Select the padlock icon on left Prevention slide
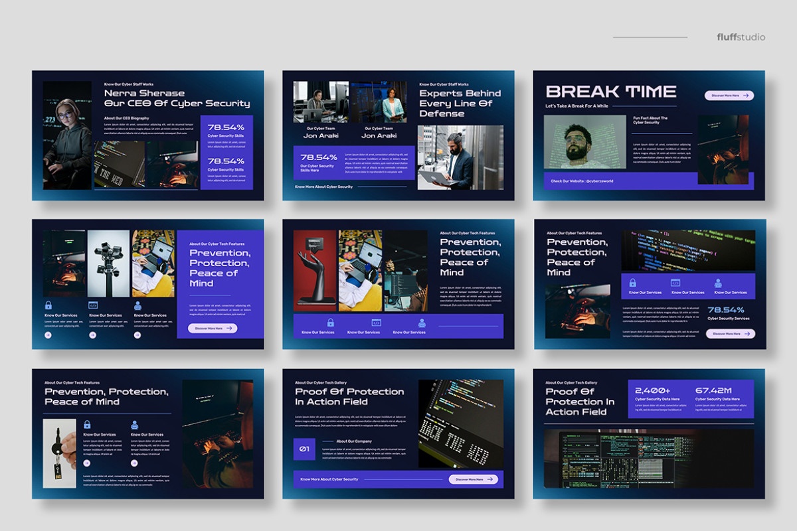The height and width of the screenshot is (531, 797). 48,305
